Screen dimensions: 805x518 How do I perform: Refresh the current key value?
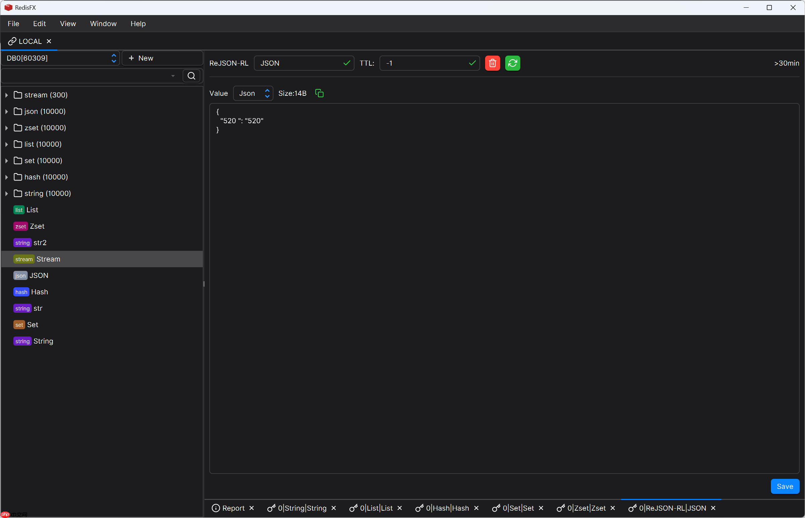point(513,63)
